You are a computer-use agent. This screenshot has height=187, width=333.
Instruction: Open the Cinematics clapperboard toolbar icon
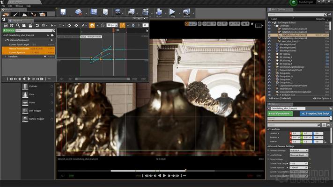[x=146, y=12]
